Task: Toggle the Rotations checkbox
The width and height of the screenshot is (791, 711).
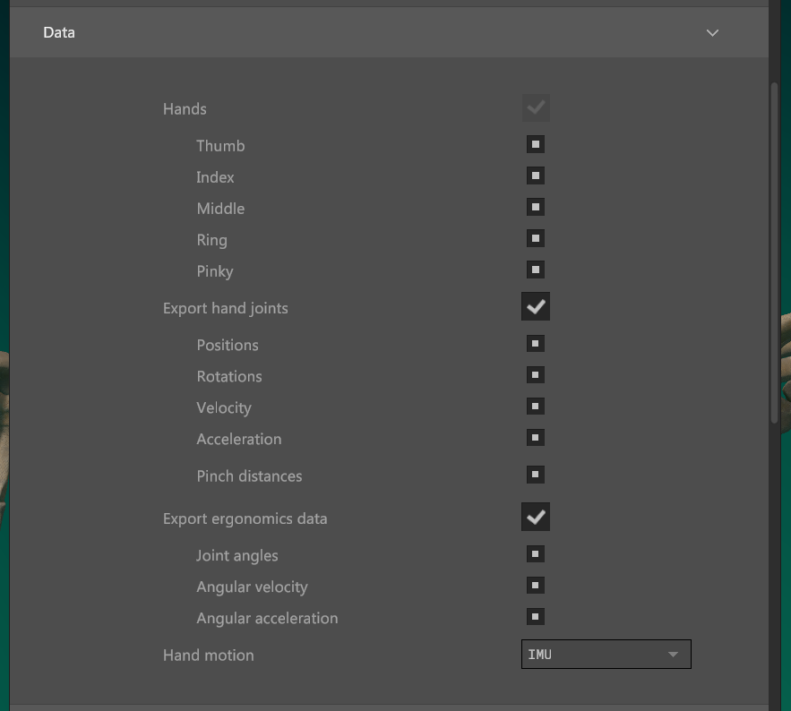Action: [536, 375]
